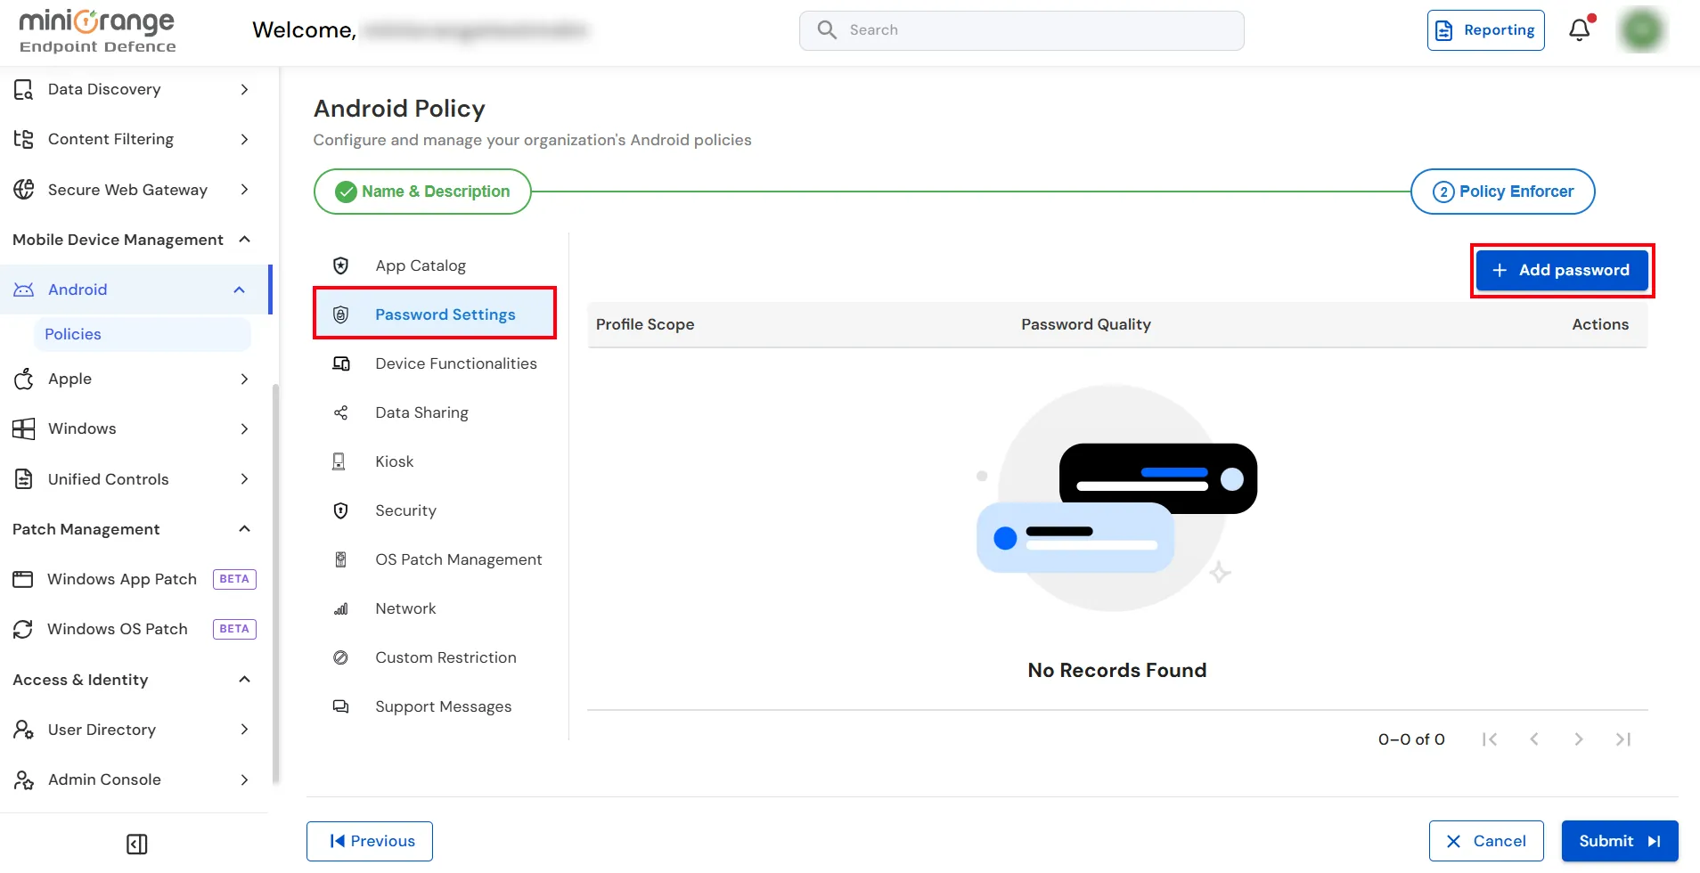This screenshot has height=873, width=1700.
Task: Open OS Patch Management settings
Action: tap(435, 559)
